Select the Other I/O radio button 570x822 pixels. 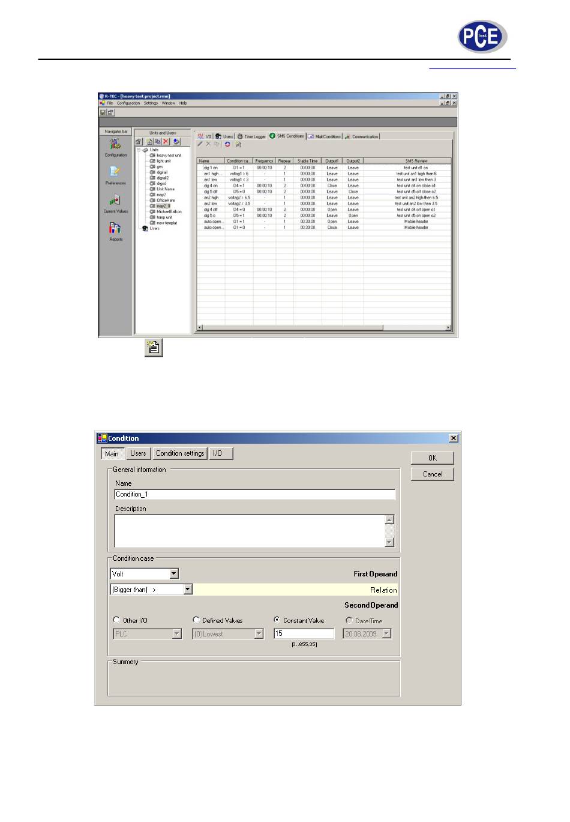(x=116, y=620)
